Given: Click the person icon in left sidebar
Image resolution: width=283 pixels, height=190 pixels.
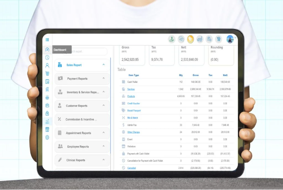Looking at the screenshot, I should (x=47, y=65).
